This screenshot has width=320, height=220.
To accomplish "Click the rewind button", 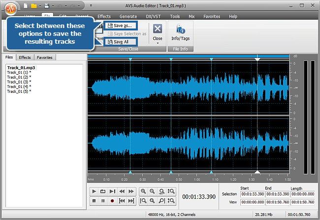I will coord(122,192).
